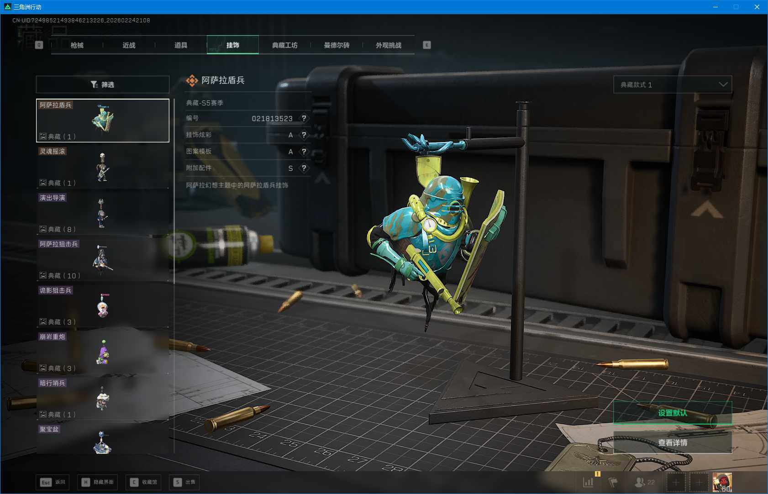
Task: Click the help icon beside 挂饰炫彩
Action: pos(304,135)
